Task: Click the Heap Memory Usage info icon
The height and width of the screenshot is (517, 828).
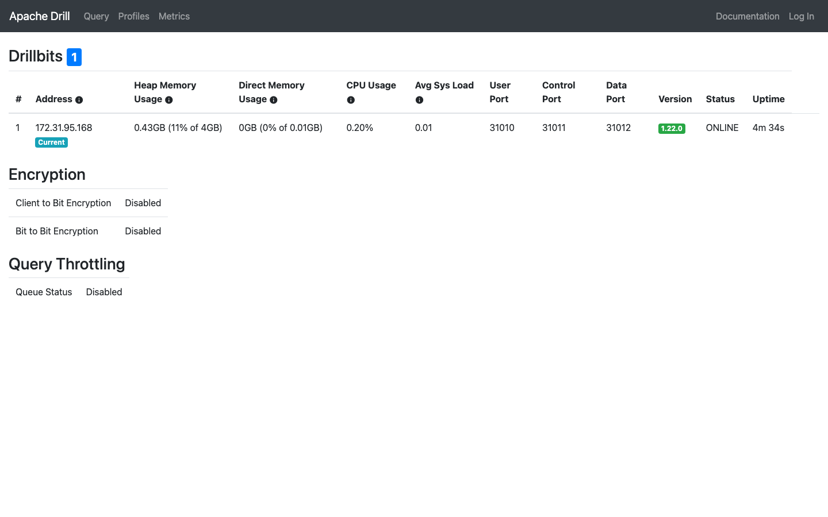Action: coord(169,100)
